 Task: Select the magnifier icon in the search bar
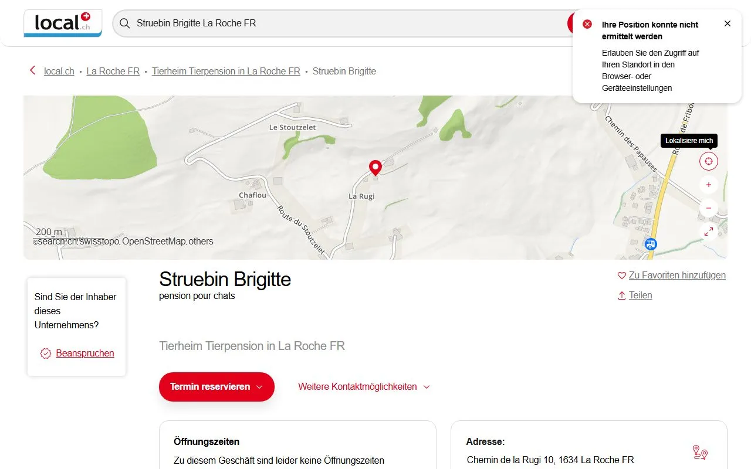click(124, 23)
